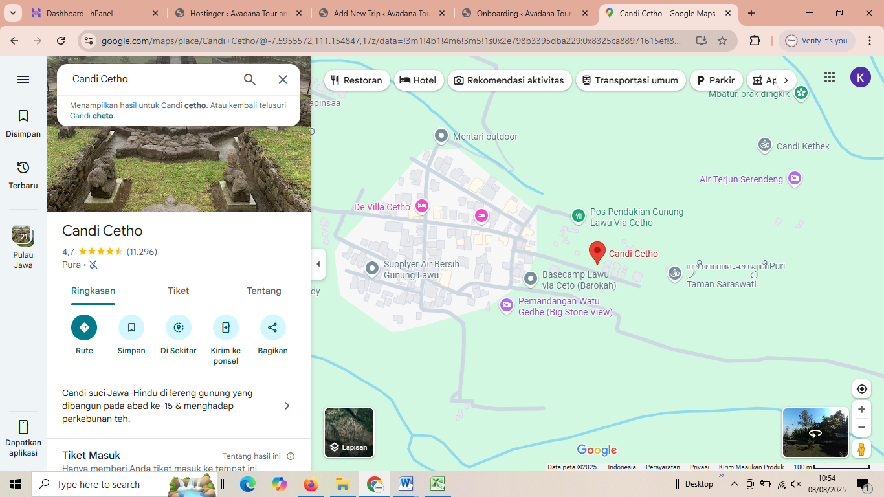The height and width of the screenshot is (497, 884).
Task: Switch to the Tiket tab
Action: (x=178, y=291)
